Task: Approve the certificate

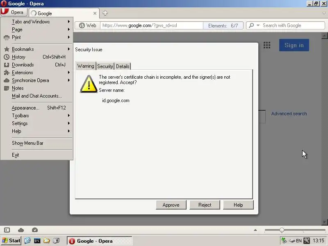Action: pos(171,205)
